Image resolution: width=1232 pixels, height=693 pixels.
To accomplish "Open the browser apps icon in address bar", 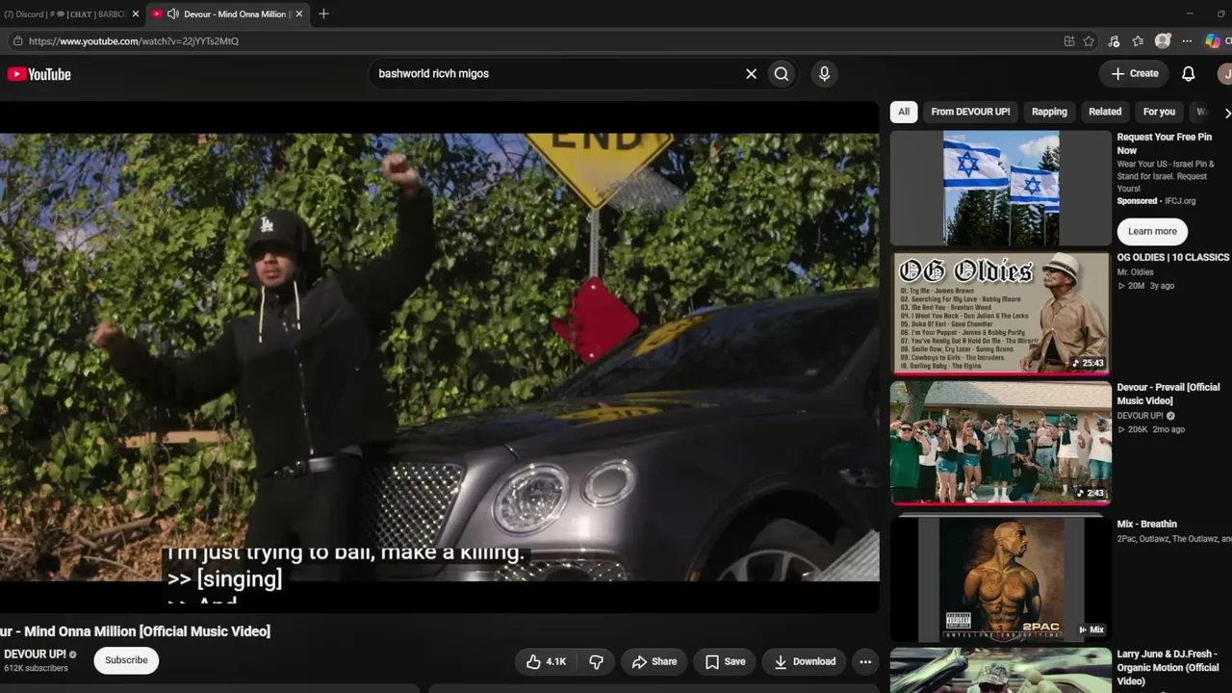I will 1069,41.
